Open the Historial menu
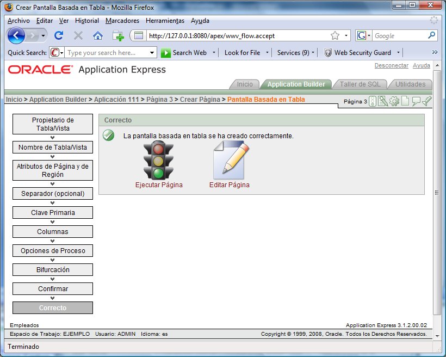Image resolution: width=446 pixels, height=357 pixels. tap(87, 21)
